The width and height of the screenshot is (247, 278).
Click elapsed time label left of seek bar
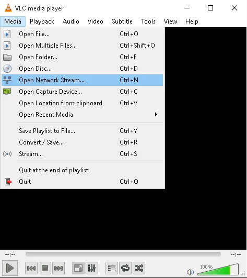pyautogui.click(x=10, y=255)
